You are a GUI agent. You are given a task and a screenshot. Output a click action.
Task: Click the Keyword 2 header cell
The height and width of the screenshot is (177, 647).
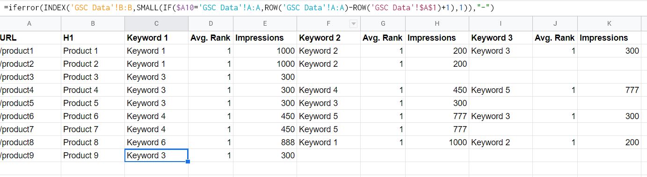328,38
